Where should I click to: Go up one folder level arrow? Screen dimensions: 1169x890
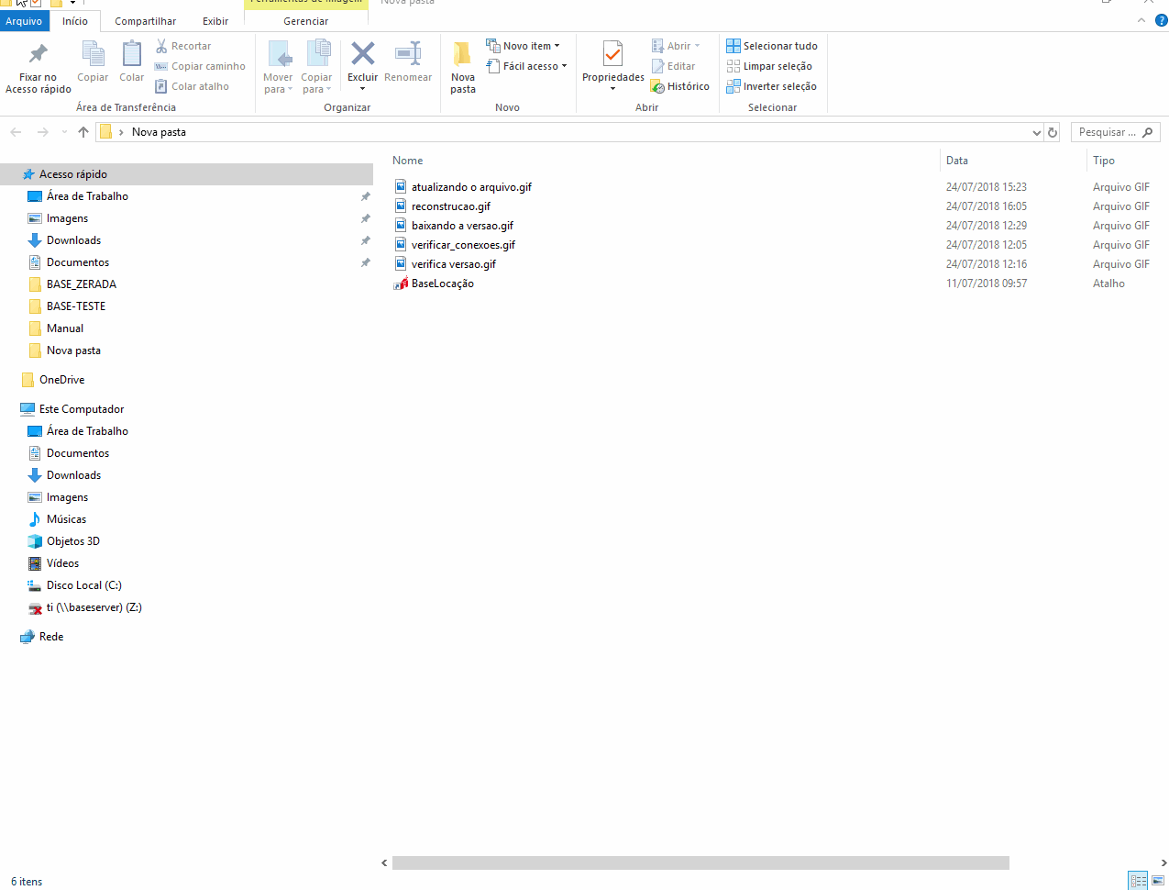point(83,132)
